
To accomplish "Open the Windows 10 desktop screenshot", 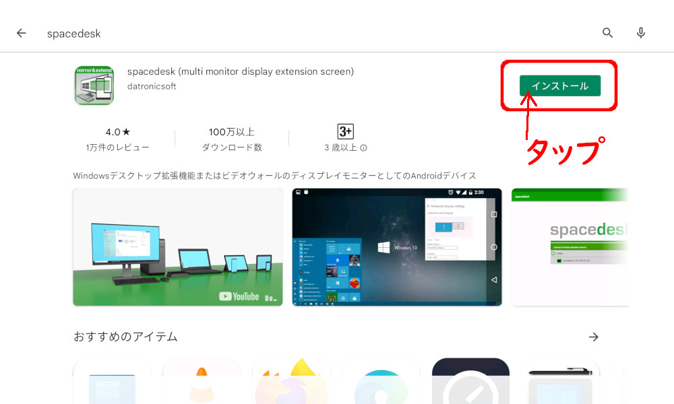I will click(397, 247).
